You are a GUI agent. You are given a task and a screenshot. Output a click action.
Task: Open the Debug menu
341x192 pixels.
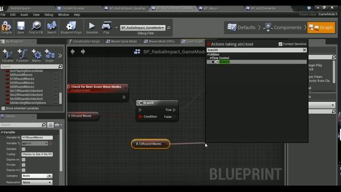pyautogui.click(x=48, y=15)
